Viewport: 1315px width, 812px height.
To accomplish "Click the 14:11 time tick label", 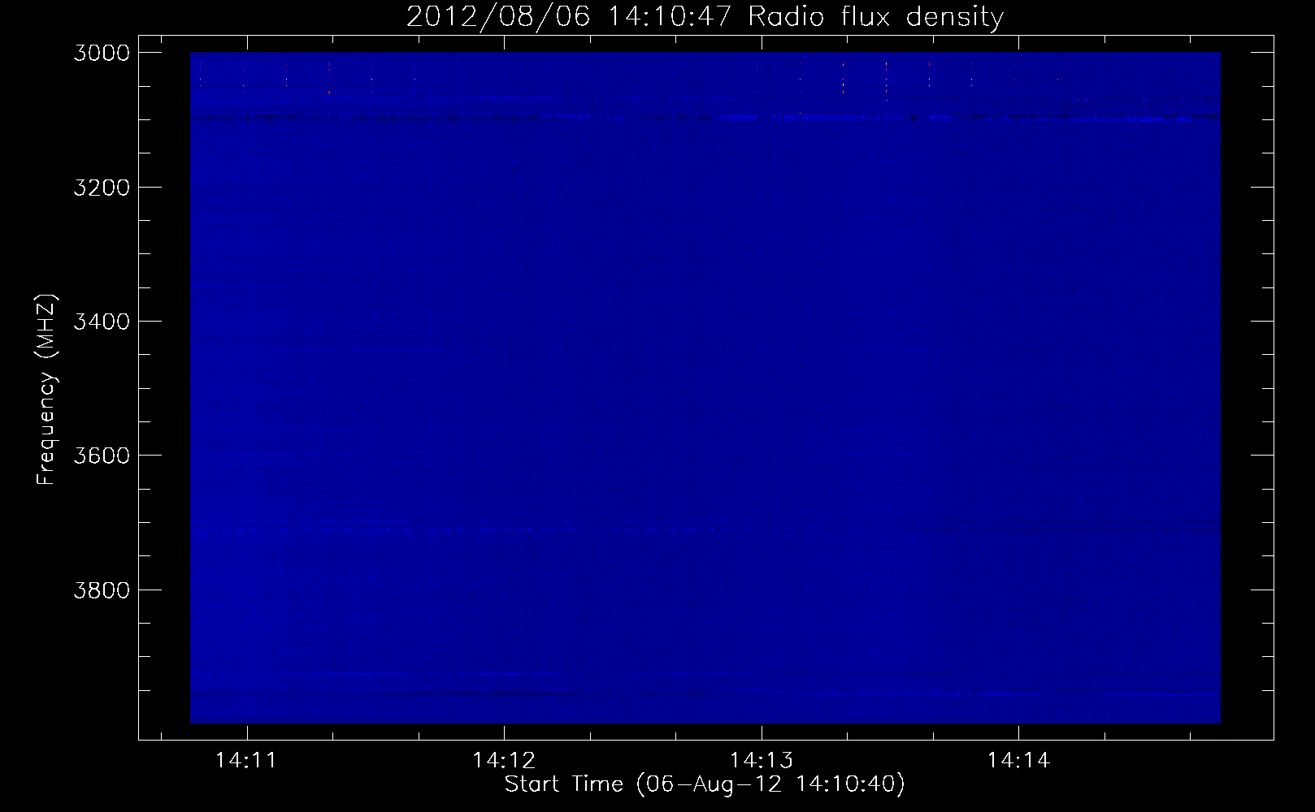I will point(246,761).
